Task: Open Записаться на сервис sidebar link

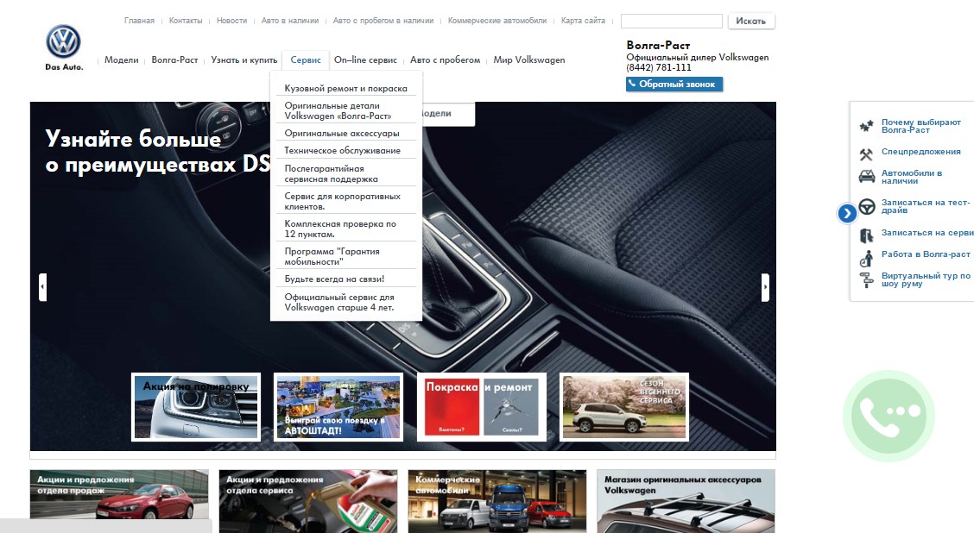Action: (927, 233)
